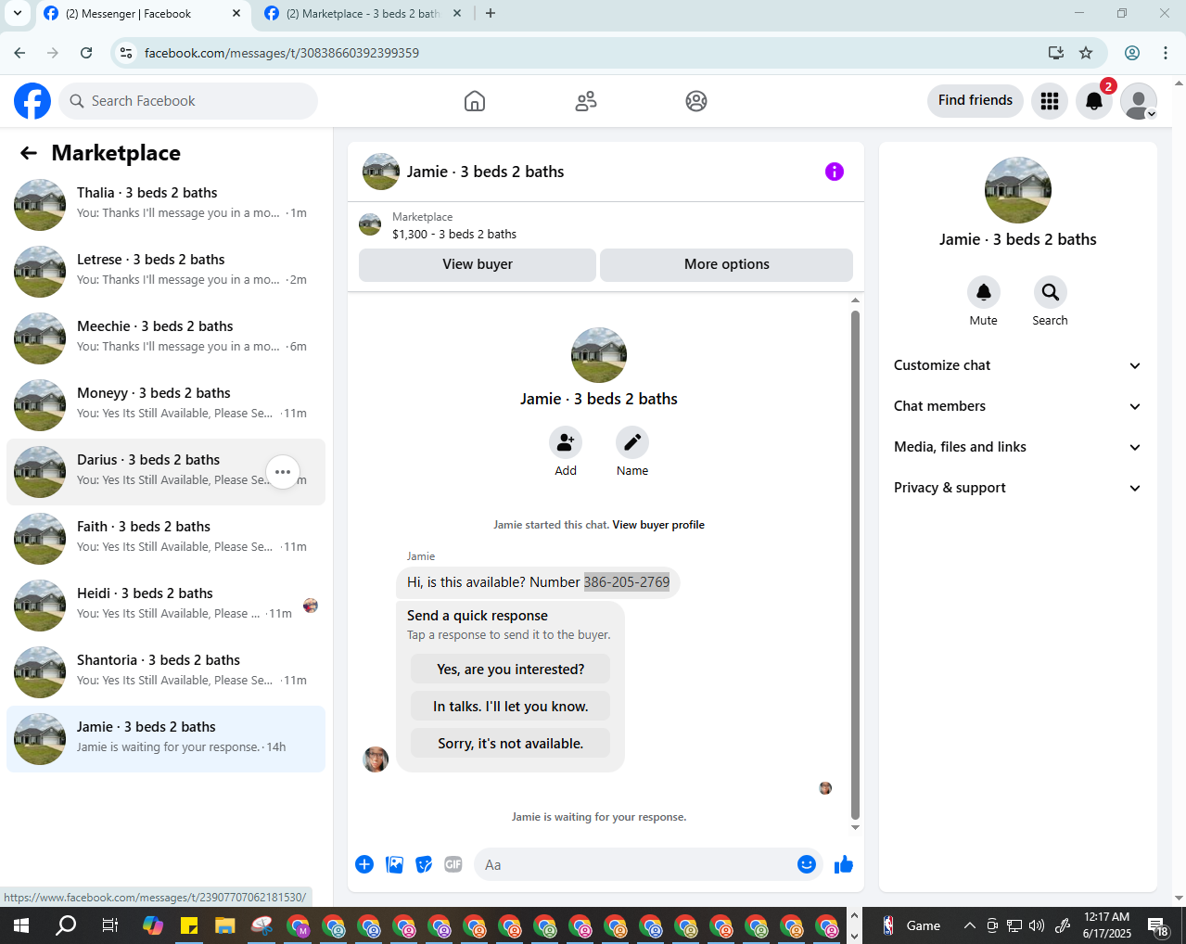Click the Facebook logo icon
1186x944 pixels.
(x=32, y=101)
